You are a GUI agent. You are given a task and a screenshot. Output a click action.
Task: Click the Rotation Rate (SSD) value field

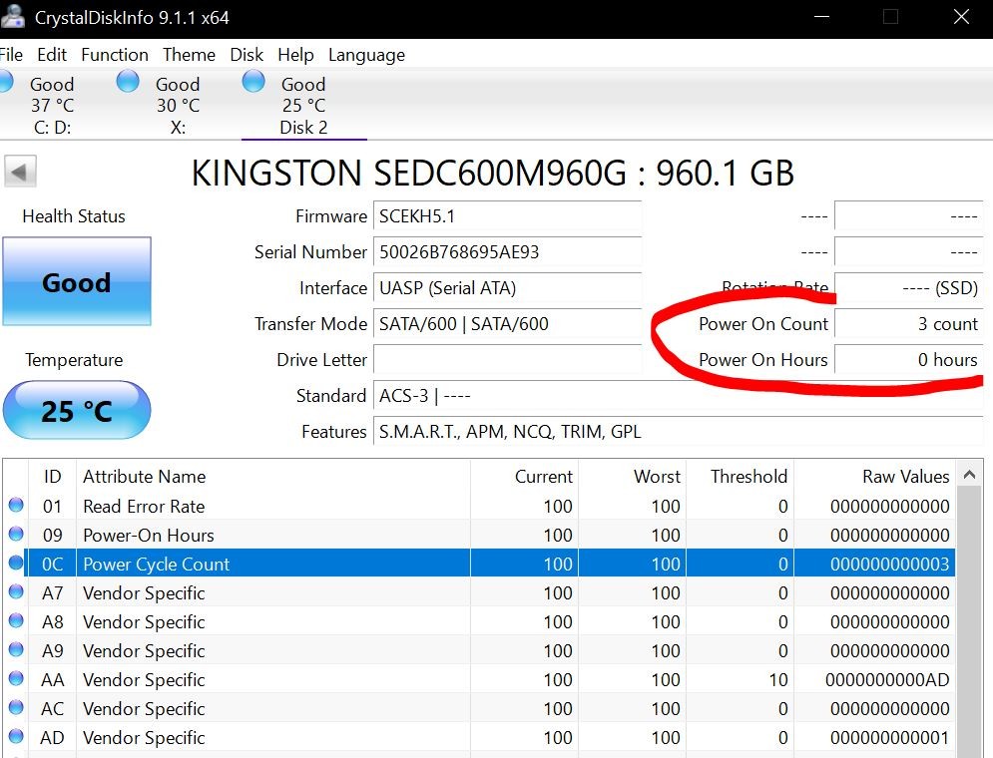[x=909, y=288]
